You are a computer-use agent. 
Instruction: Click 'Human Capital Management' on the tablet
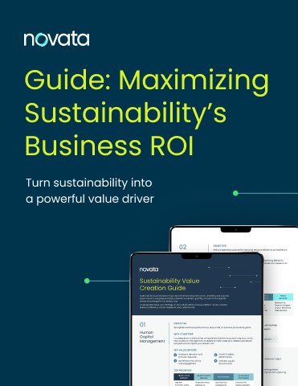(152, 337)
